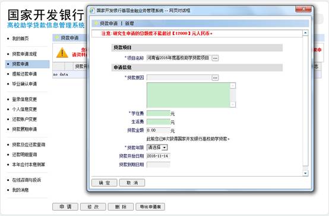The width and height of the screenshot is (329, 216).
Task: Click the 项目名称 text field
Action: 179,58
